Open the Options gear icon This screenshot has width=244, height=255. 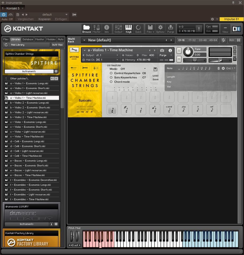pos(160,29)
